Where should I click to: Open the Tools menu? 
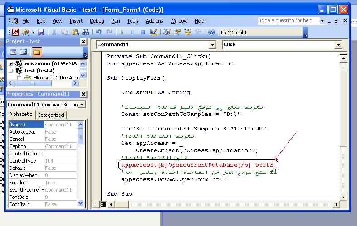tap(133, 21)
